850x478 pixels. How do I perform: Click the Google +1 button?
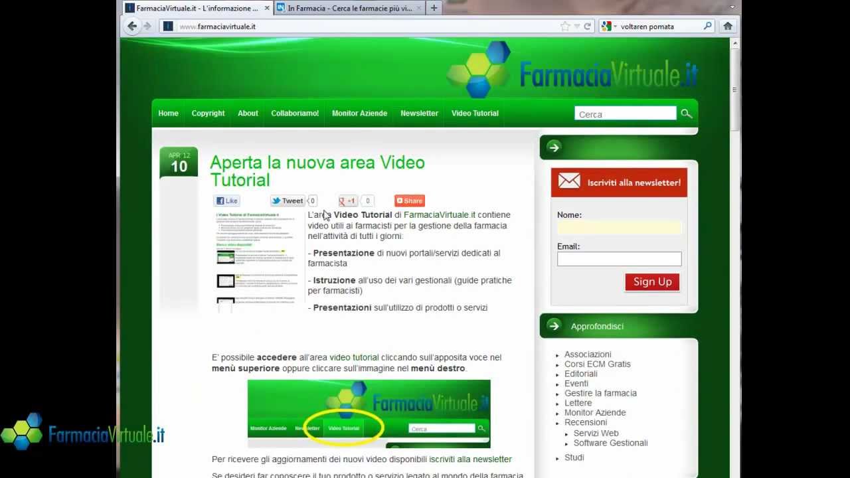point(348,200)
